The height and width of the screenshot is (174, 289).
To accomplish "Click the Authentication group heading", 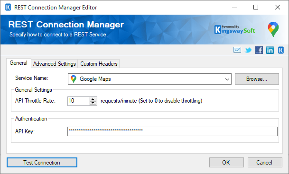I will tap(31, 119).
